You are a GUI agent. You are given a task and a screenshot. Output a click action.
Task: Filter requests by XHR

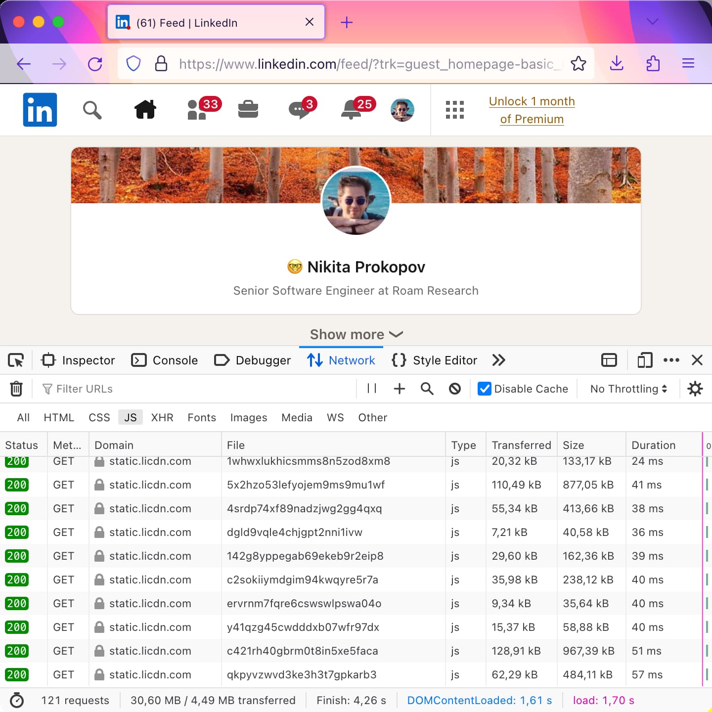click(162, 417)
